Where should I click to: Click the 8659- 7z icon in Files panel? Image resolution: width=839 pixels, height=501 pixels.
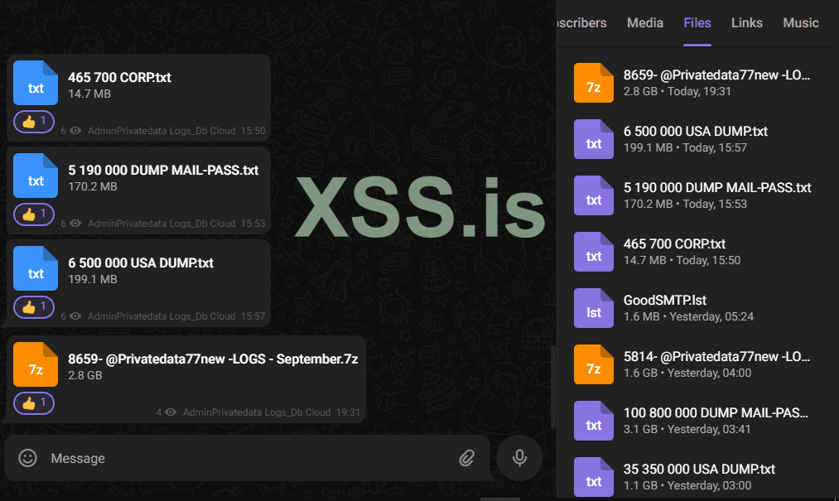point(593,83)
